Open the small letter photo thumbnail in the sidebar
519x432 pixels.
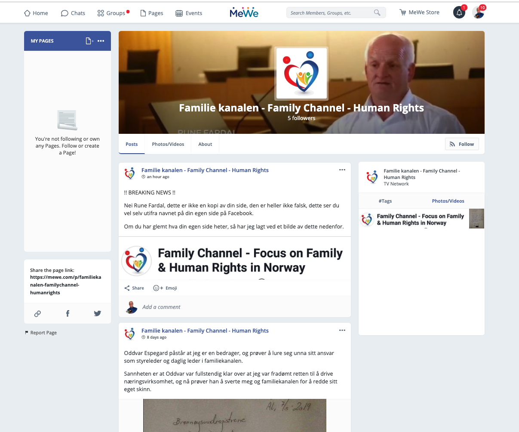pyautogui.click(x=476, y=219)
